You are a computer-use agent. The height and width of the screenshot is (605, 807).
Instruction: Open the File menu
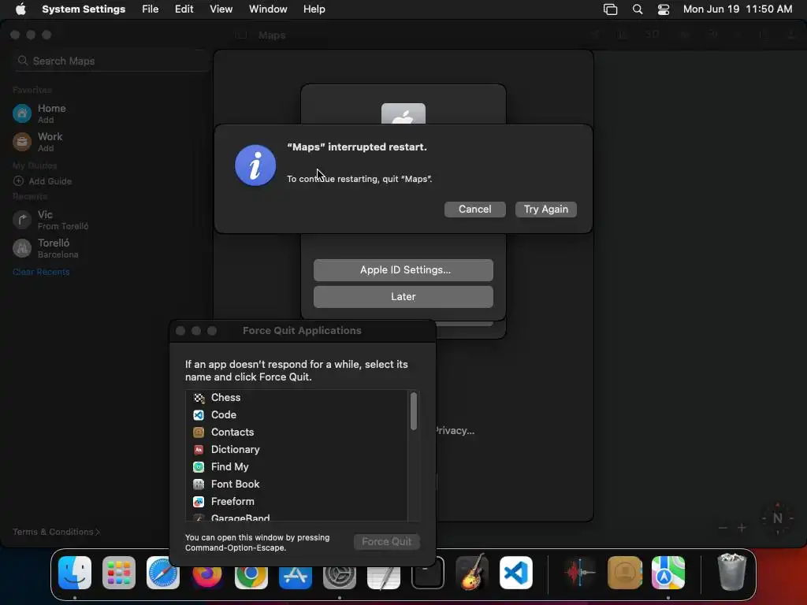pyautogui.click(x=151, y=9)
